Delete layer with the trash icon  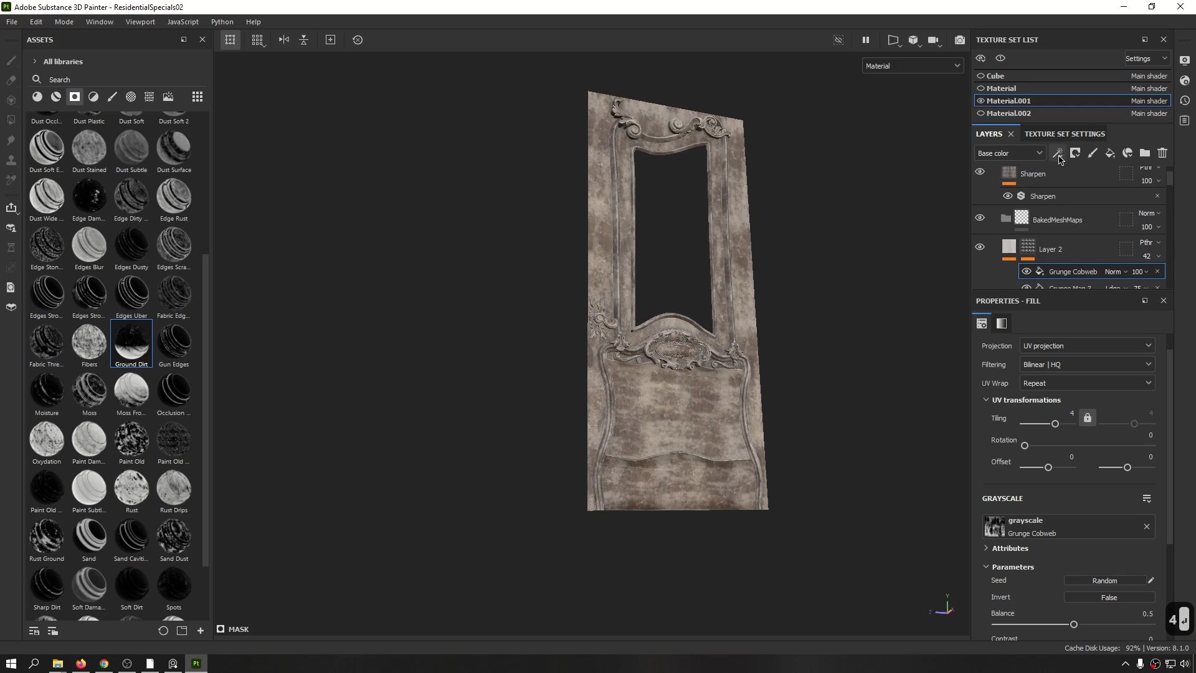coord(1162,153)
